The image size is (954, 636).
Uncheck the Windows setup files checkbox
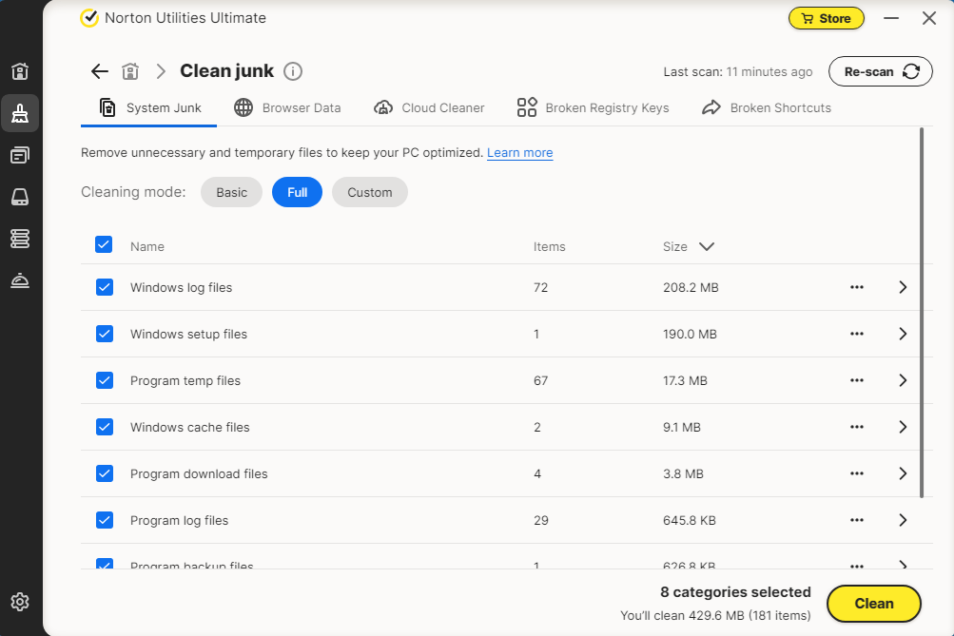tap(105, 334)
